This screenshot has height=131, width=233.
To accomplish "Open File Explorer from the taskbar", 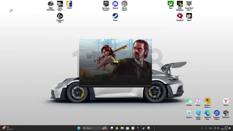I will click(122, 128).
